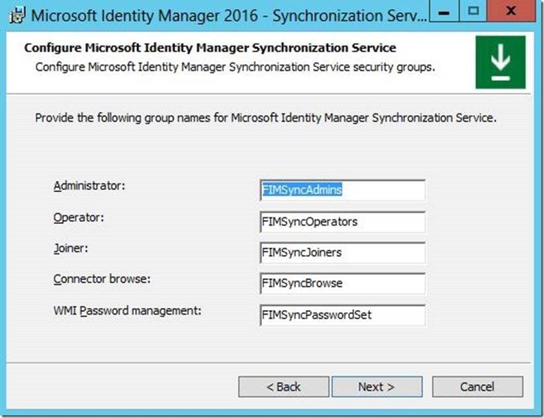Click the Connector browse group field

coord(342,284)
